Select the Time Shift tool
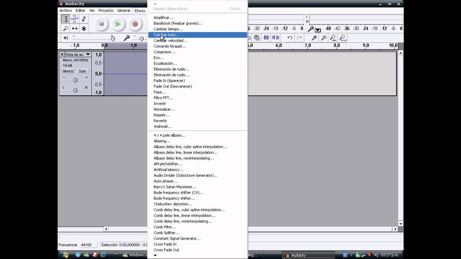Viewport: 461px width, 259px height. [x=75, y=28]
